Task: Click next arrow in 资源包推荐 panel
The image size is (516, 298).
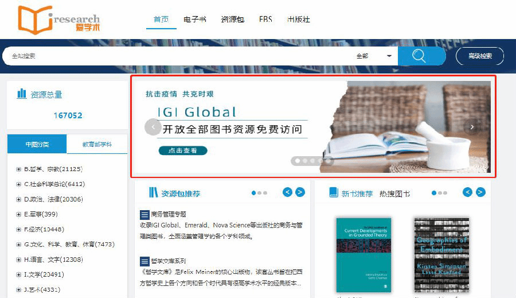Action: (300, 192)
